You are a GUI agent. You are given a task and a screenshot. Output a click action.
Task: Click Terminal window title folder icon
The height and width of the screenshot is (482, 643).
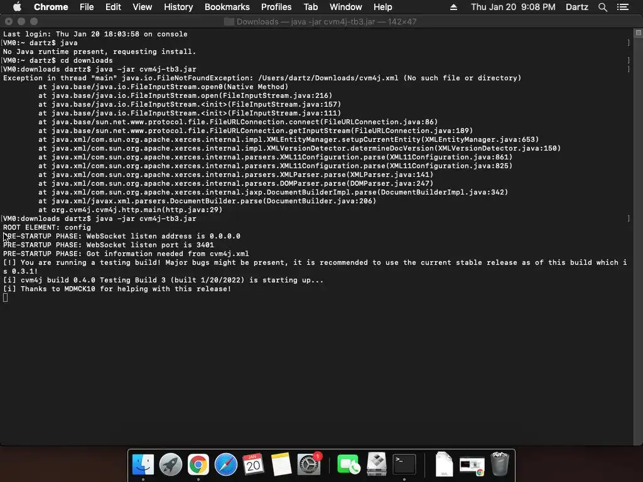click(x=229, y=22)
